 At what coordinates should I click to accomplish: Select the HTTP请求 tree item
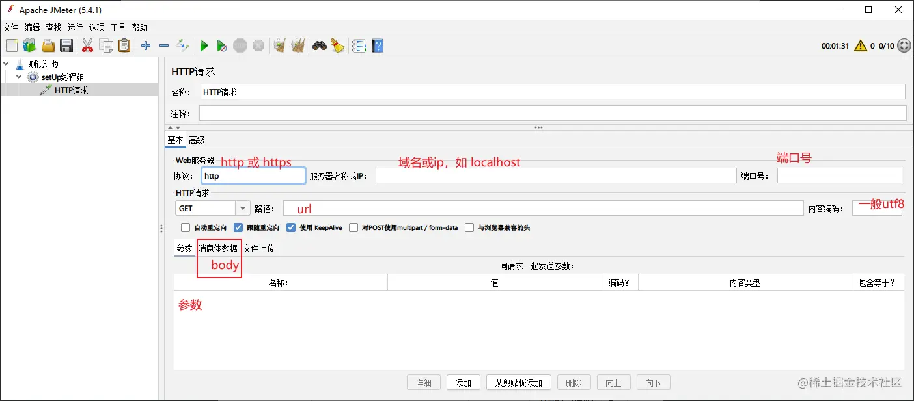[72, 90]
